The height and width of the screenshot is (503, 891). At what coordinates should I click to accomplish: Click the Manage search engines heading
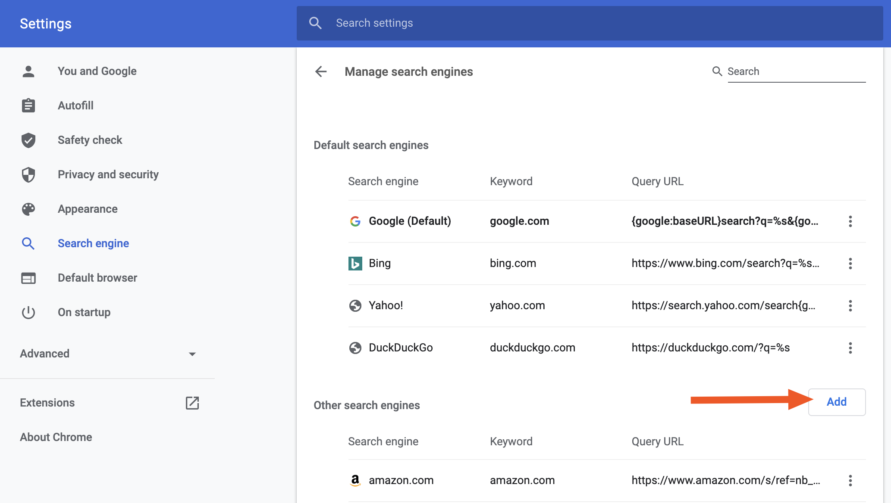[x=408, y=71]
